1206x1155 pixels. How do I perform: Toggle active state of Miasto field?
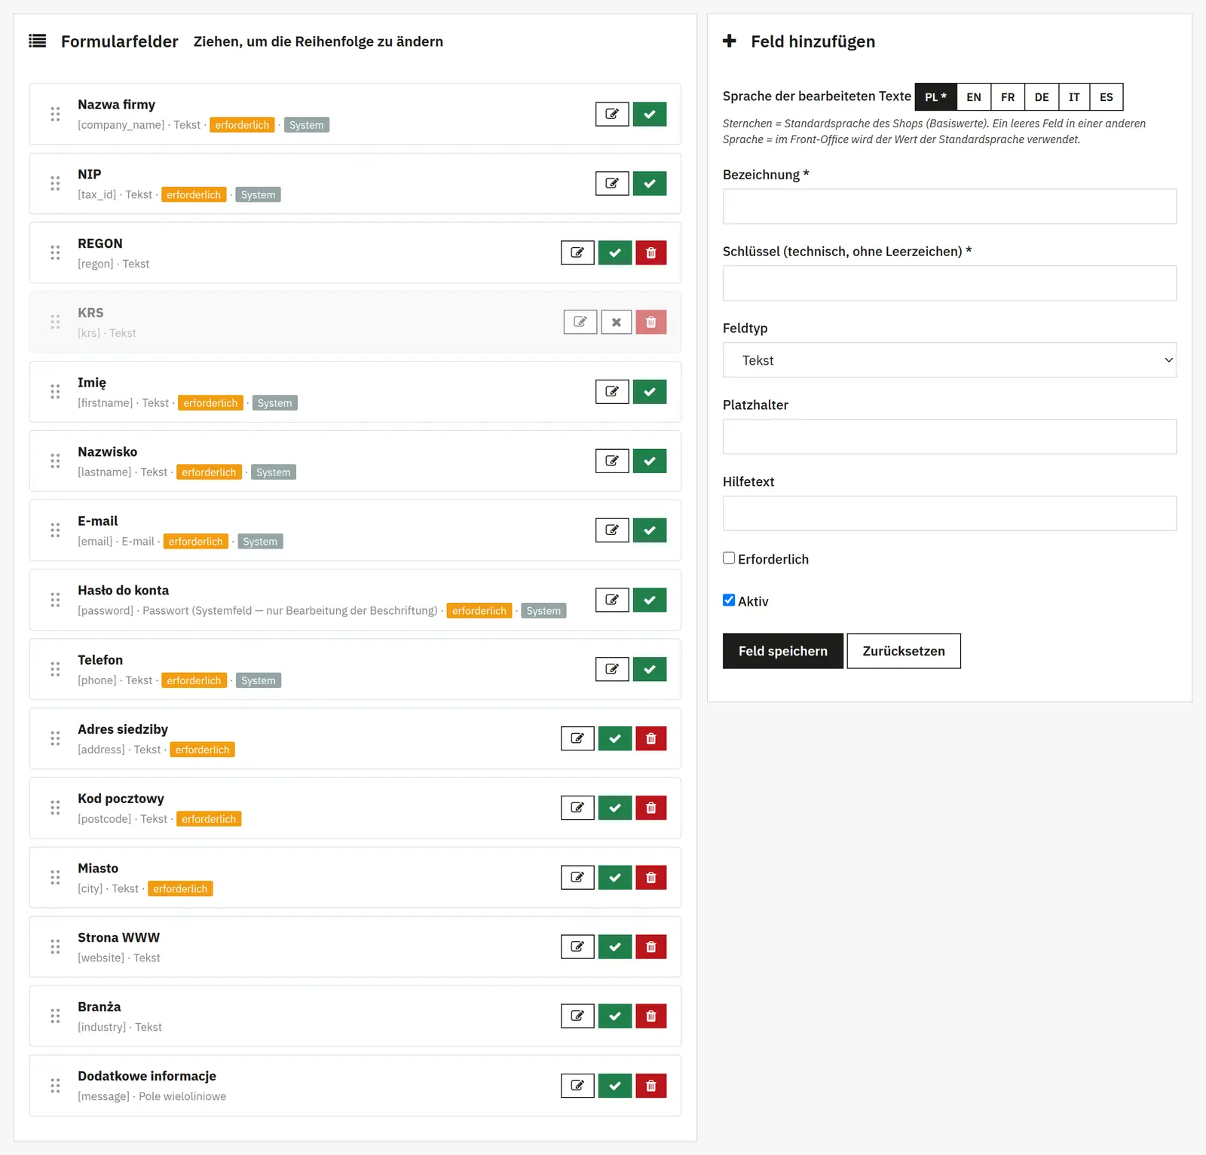click(x=615, y=878)
